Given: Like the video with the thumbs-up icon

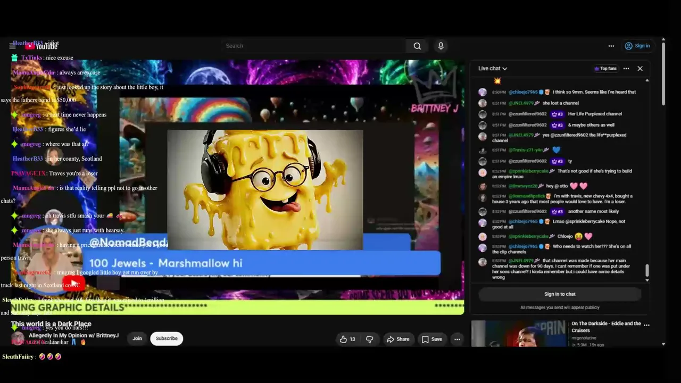Looking at the screenshot, I should tap(347, 339).
